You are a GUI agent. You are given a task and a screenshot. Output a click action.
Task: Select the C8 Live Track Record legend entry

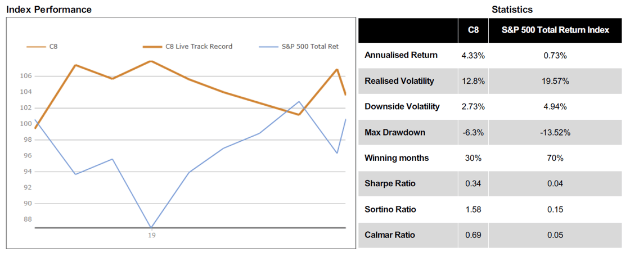coord(188,47)
